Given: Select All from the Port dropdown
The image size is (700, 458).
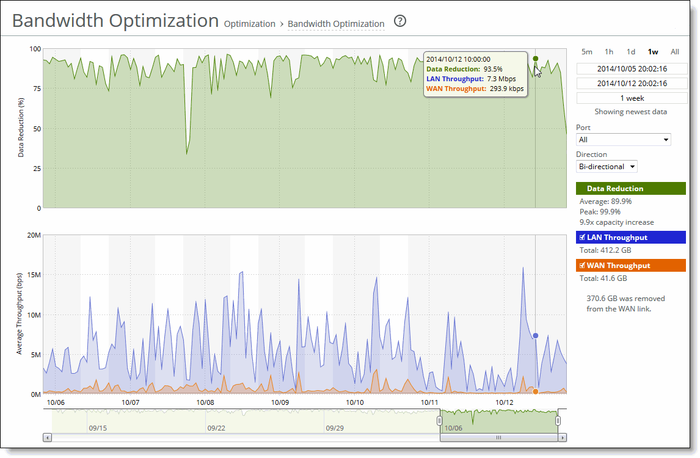Looking at the screenshot, I should [x=623, y=139].
